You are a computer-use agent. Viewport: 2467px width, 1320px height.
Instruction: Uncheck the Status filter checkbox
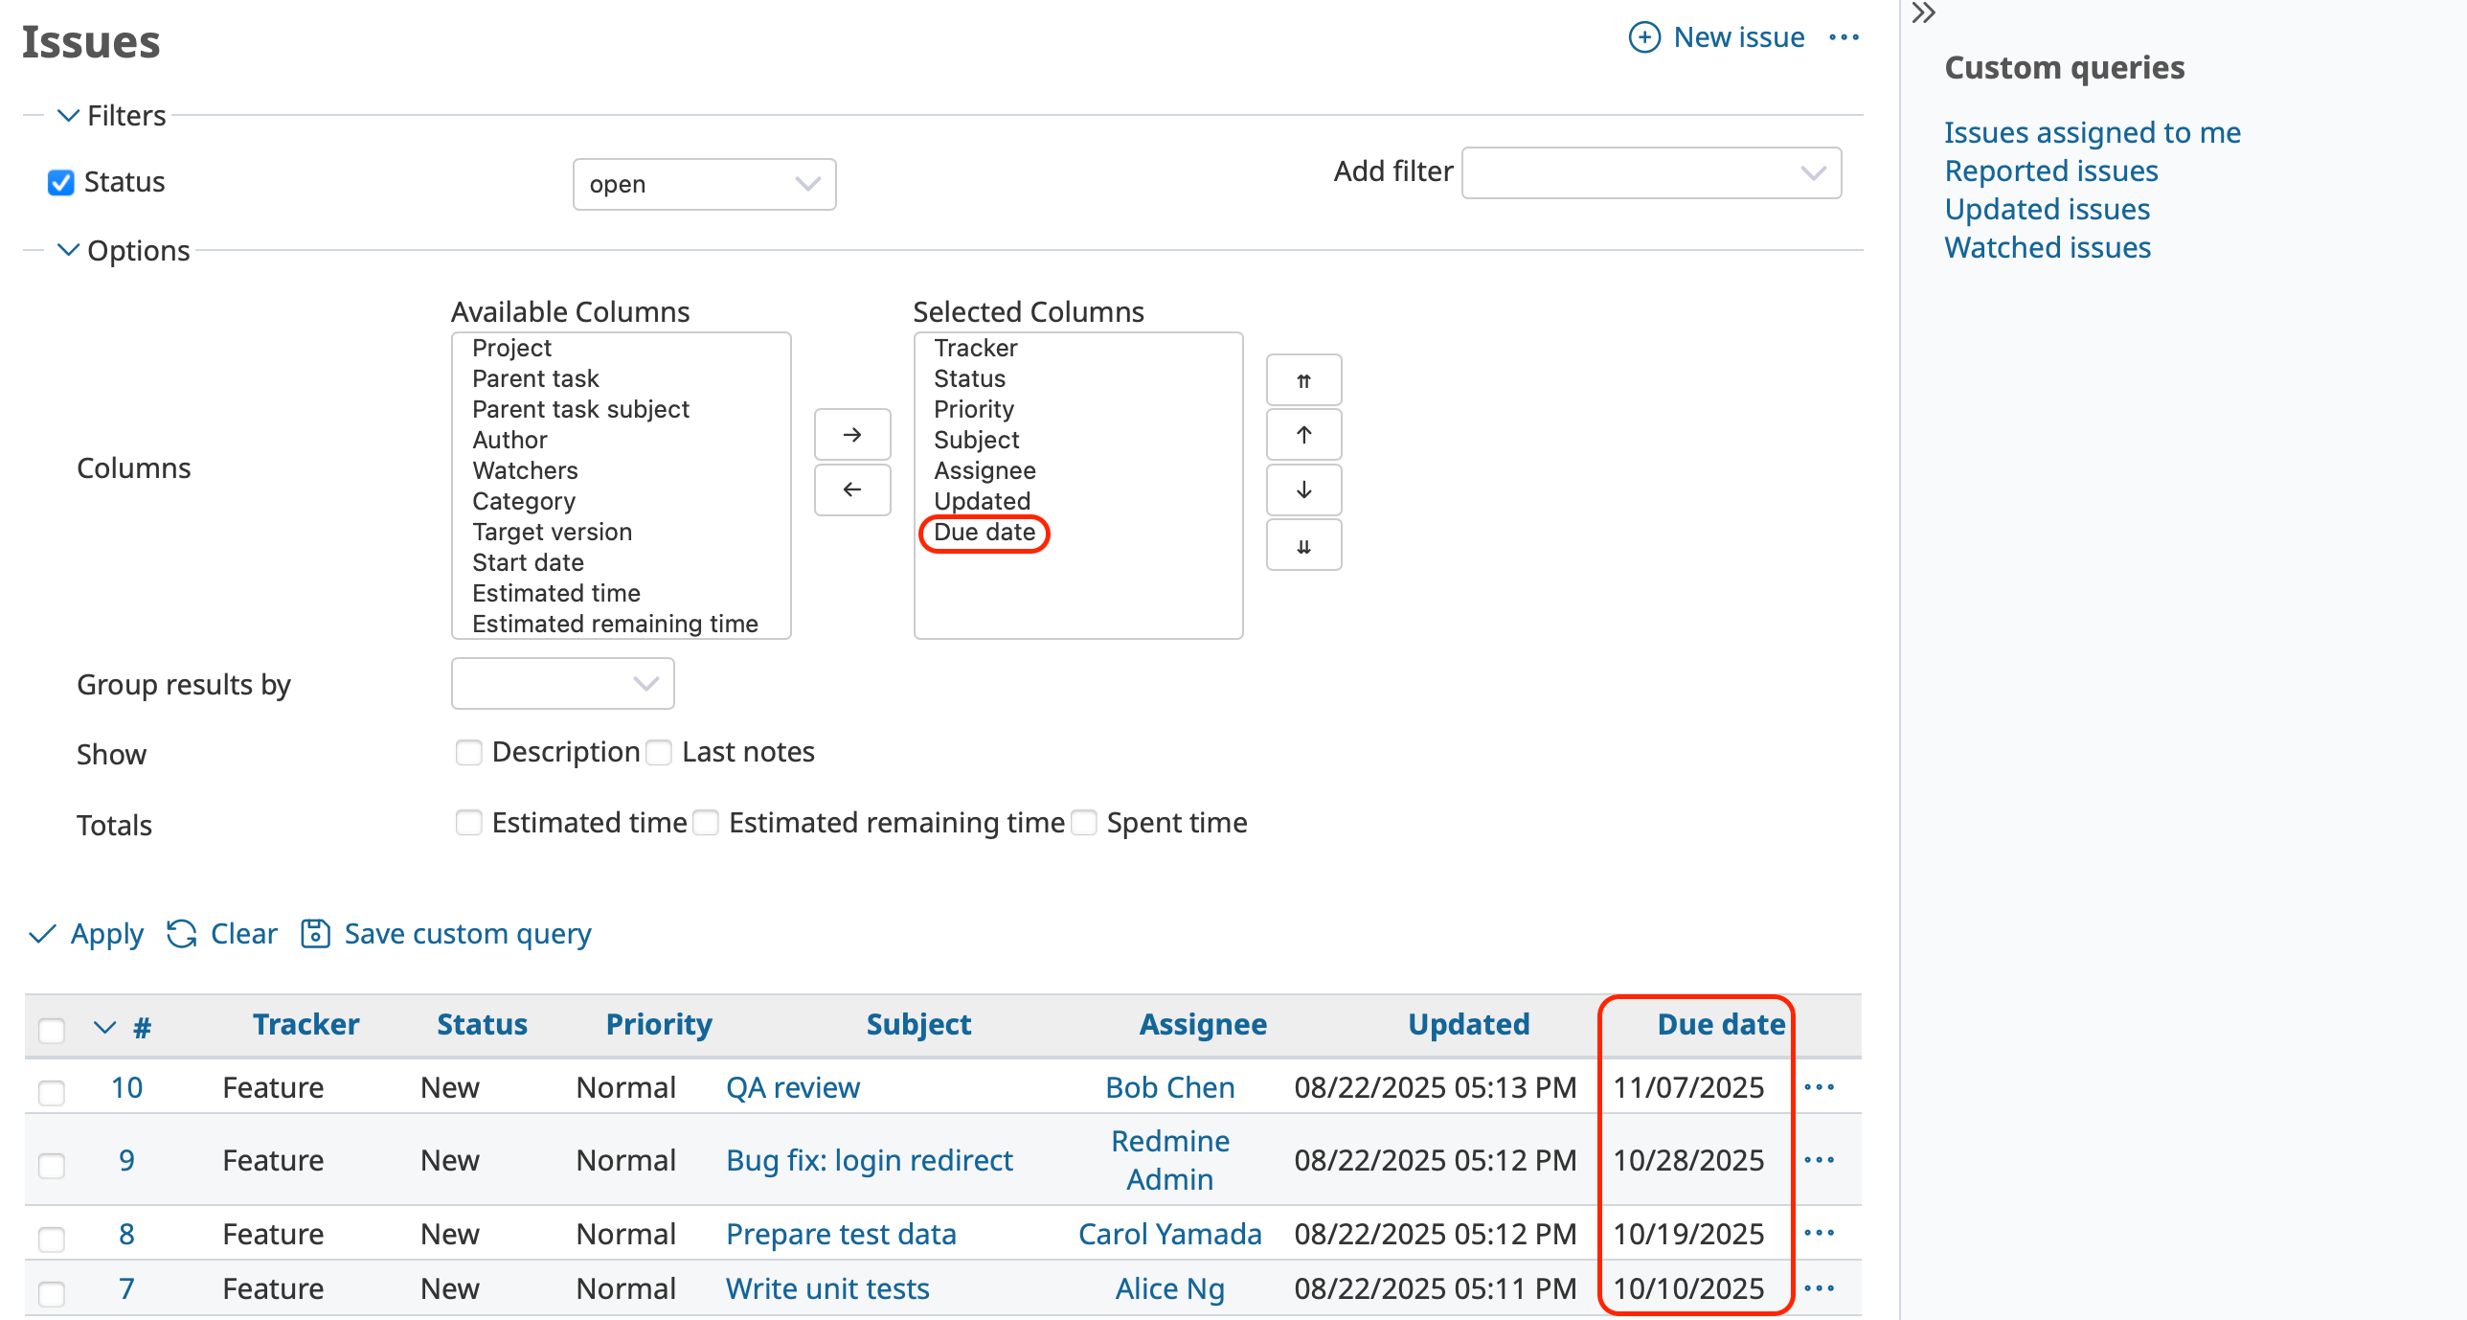pyautogui.click(x=60, y=182)
